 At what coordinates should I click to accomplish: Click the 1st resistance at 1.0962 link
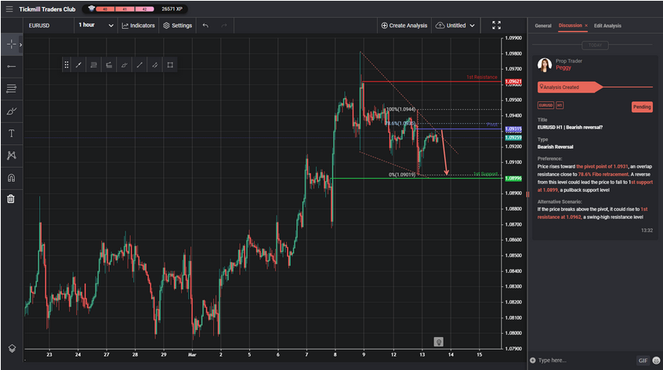tap(592, 213)
